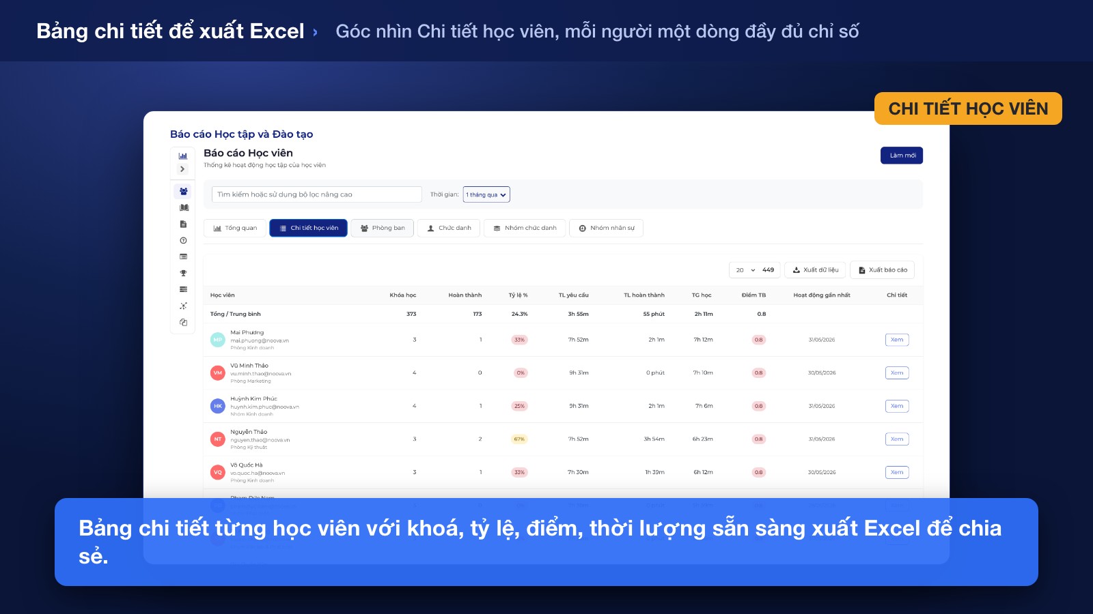Click the total value 373 in Khóa học
This screenshot has height=614, width=1093.
pyautogui.click(x=411, y=315)
